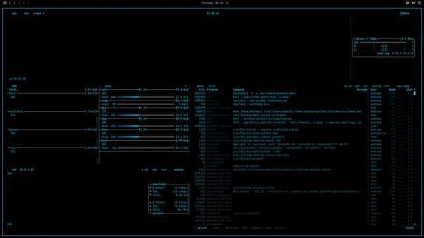Click the memory 'Cached:' line
Viewport: 424px width, 238px height.
pos(52,130)
